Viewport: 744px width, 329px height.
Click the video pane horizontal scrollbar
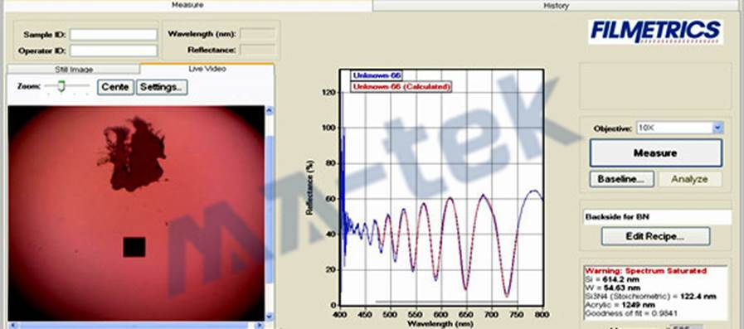[136, 325]
